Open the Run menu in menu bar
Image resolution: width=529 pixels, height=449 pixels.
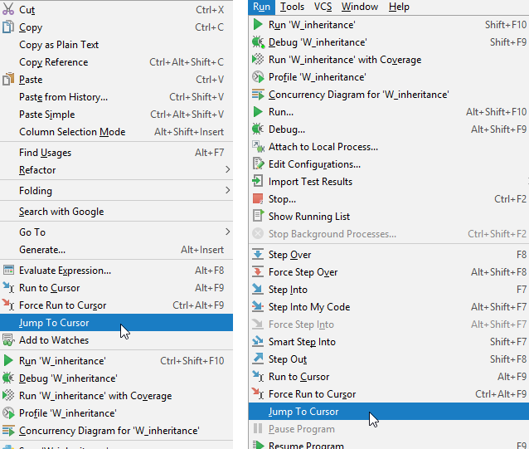coord(261,7)
